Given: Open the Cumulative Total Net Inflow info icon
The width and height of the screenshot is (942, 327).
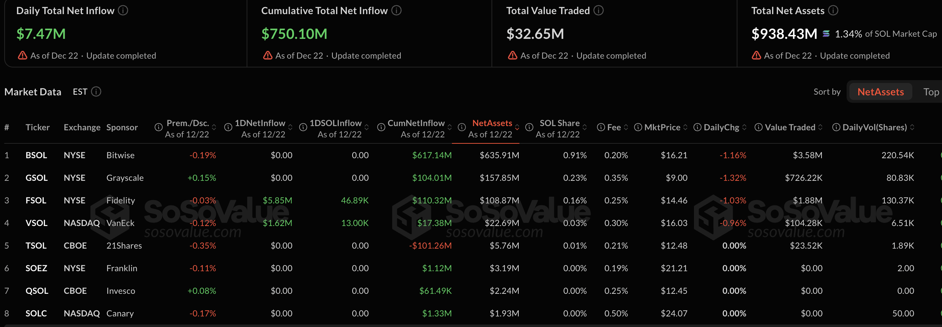Looking at the screenshot, I should pyautogui.click(x=396, y=11).
